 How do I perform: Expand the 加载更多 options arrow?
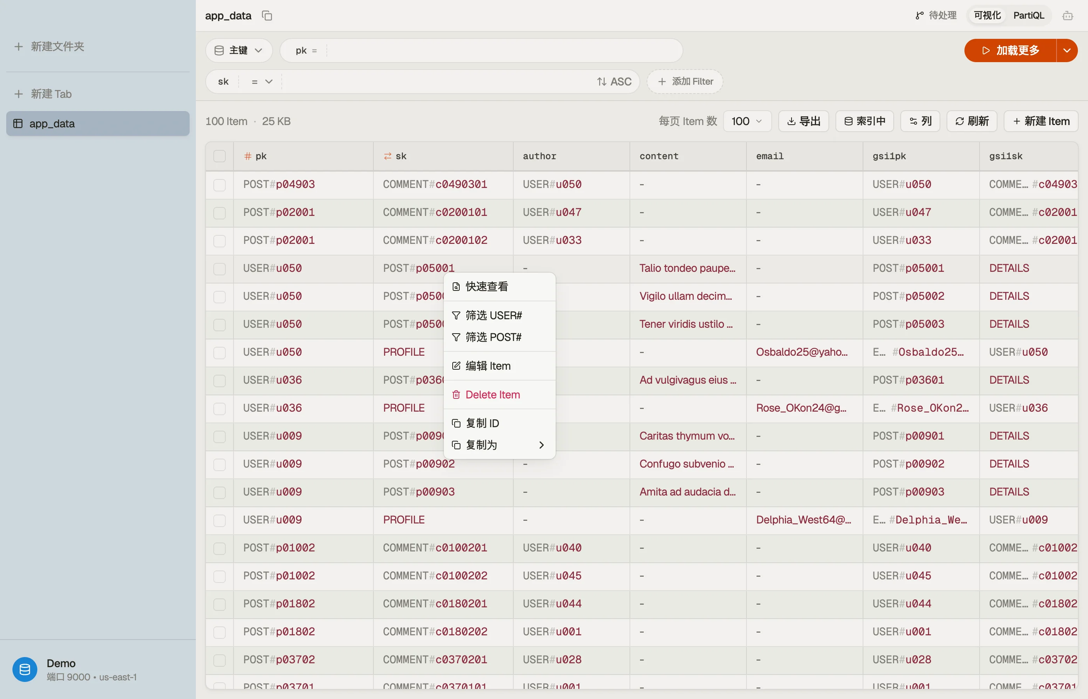point(1067,50)
